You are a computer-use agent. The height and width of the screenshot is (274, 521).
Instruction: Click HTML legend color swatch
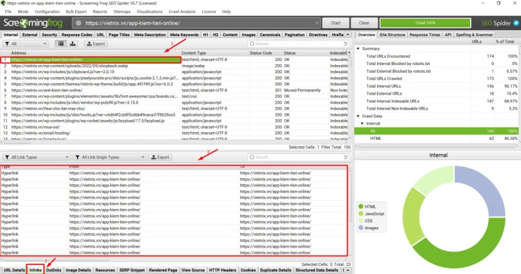[361, 206]
